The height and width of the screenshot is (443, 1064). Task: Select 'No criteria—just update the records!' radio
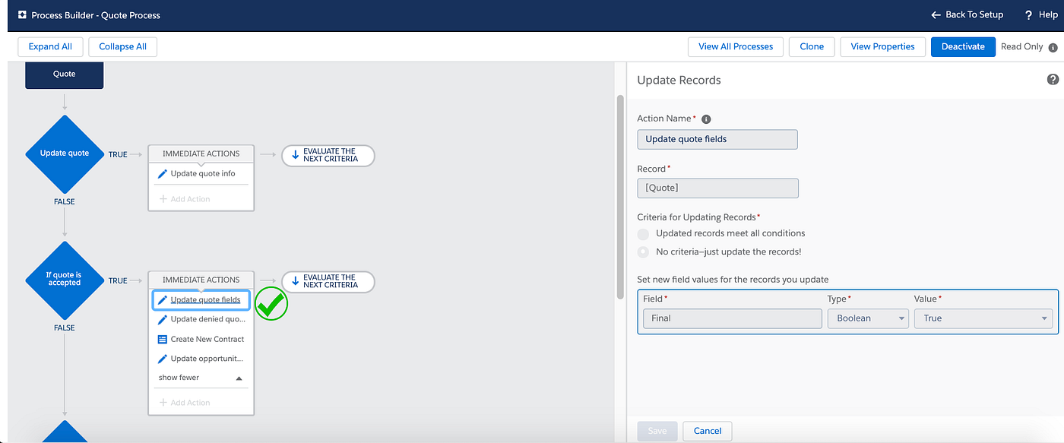point(644,252)
